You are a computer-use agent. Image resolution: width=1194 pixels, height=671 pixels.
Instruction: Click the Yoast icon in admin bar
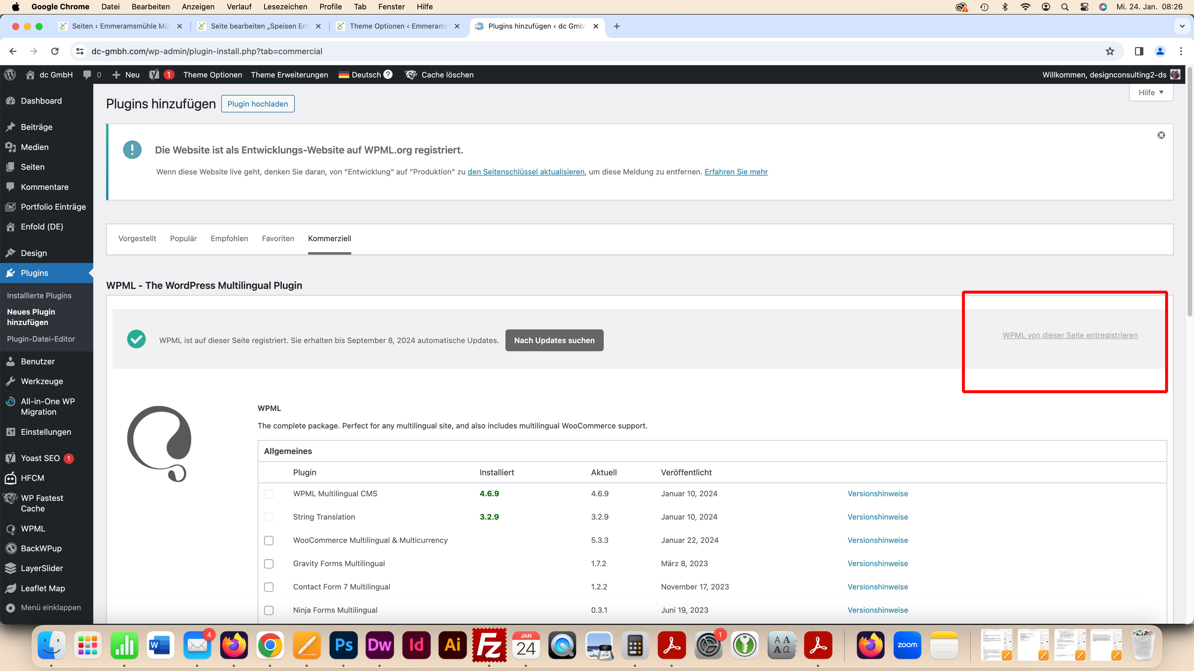click(x=154, y=75)
